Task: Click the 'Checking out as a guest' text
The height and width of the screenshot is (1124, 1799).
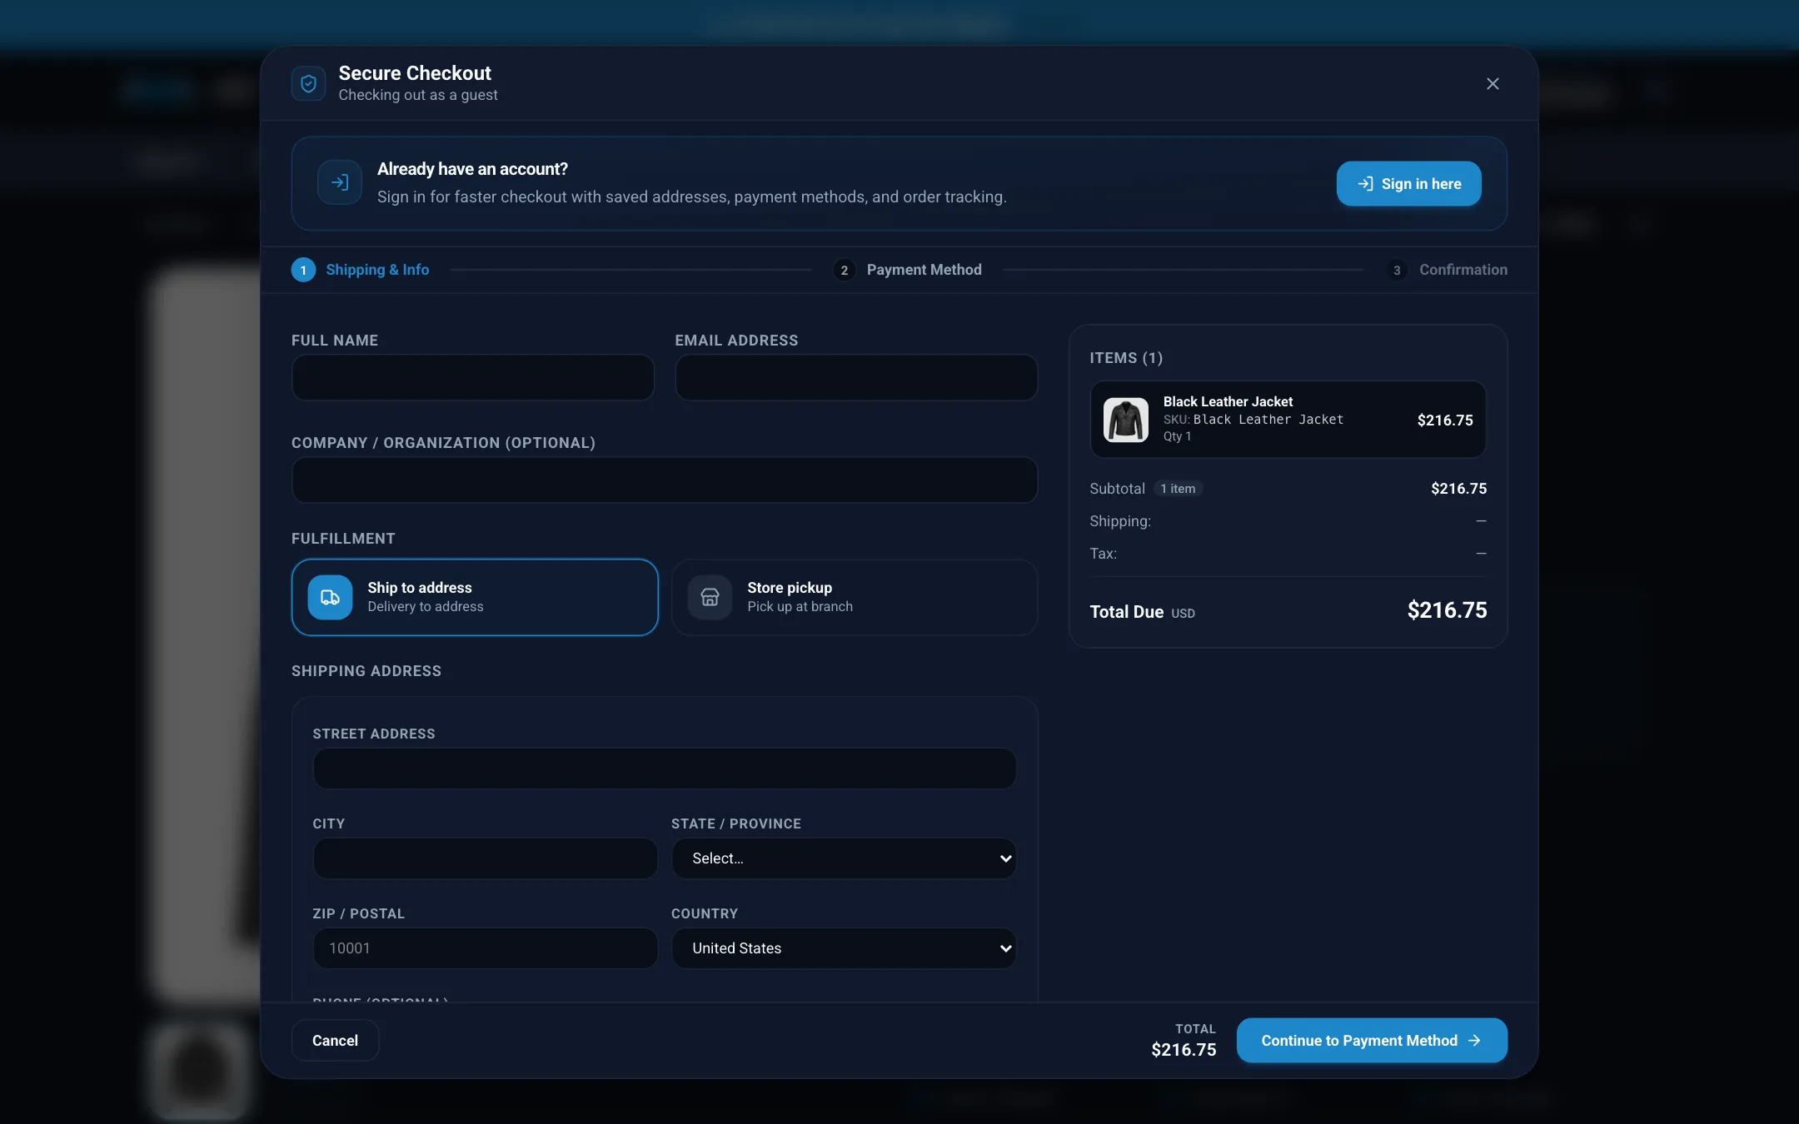Action: 418,95
